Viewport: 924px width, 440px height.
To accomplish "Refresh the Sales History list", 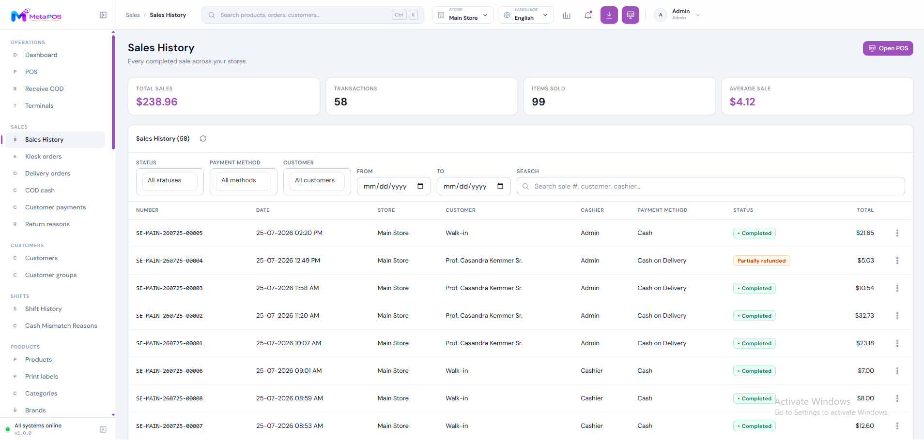I will coord(203,139).
